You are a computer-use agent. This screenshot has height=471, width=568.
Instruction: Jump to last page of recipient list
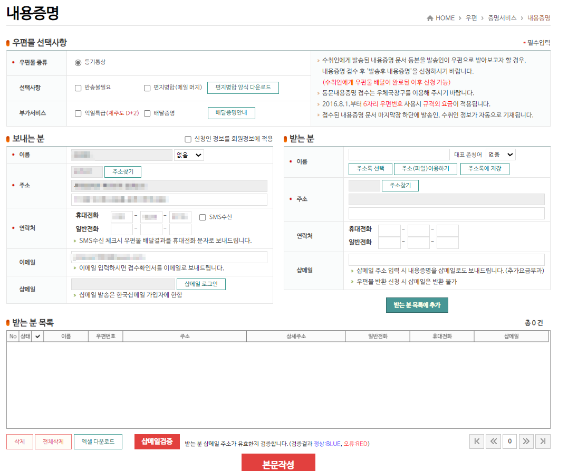[x=543, y=441]
